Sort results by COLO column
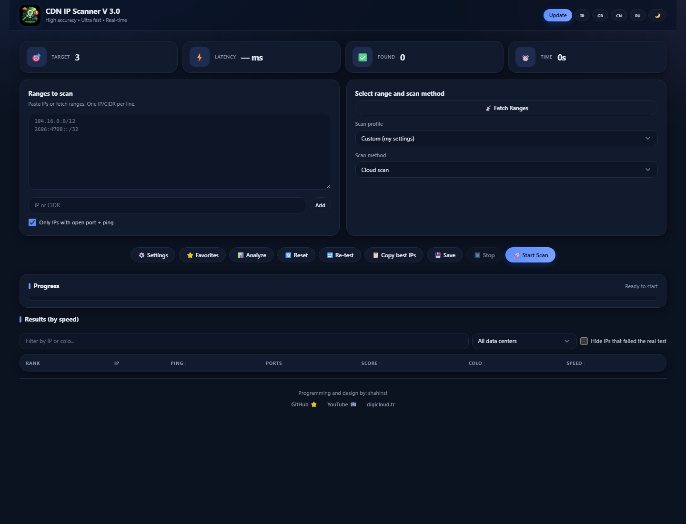The height and width of the screenshot is (524, 686). coord(477,363)
